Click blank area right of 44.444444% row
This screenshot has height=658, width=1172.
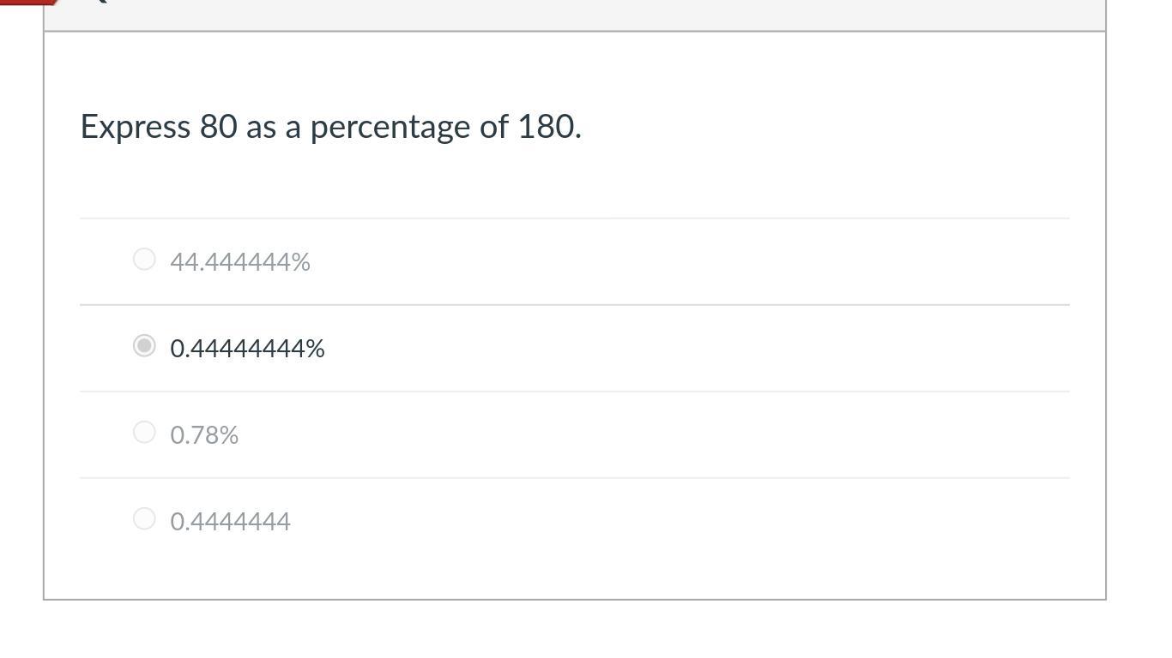(686, 261)
